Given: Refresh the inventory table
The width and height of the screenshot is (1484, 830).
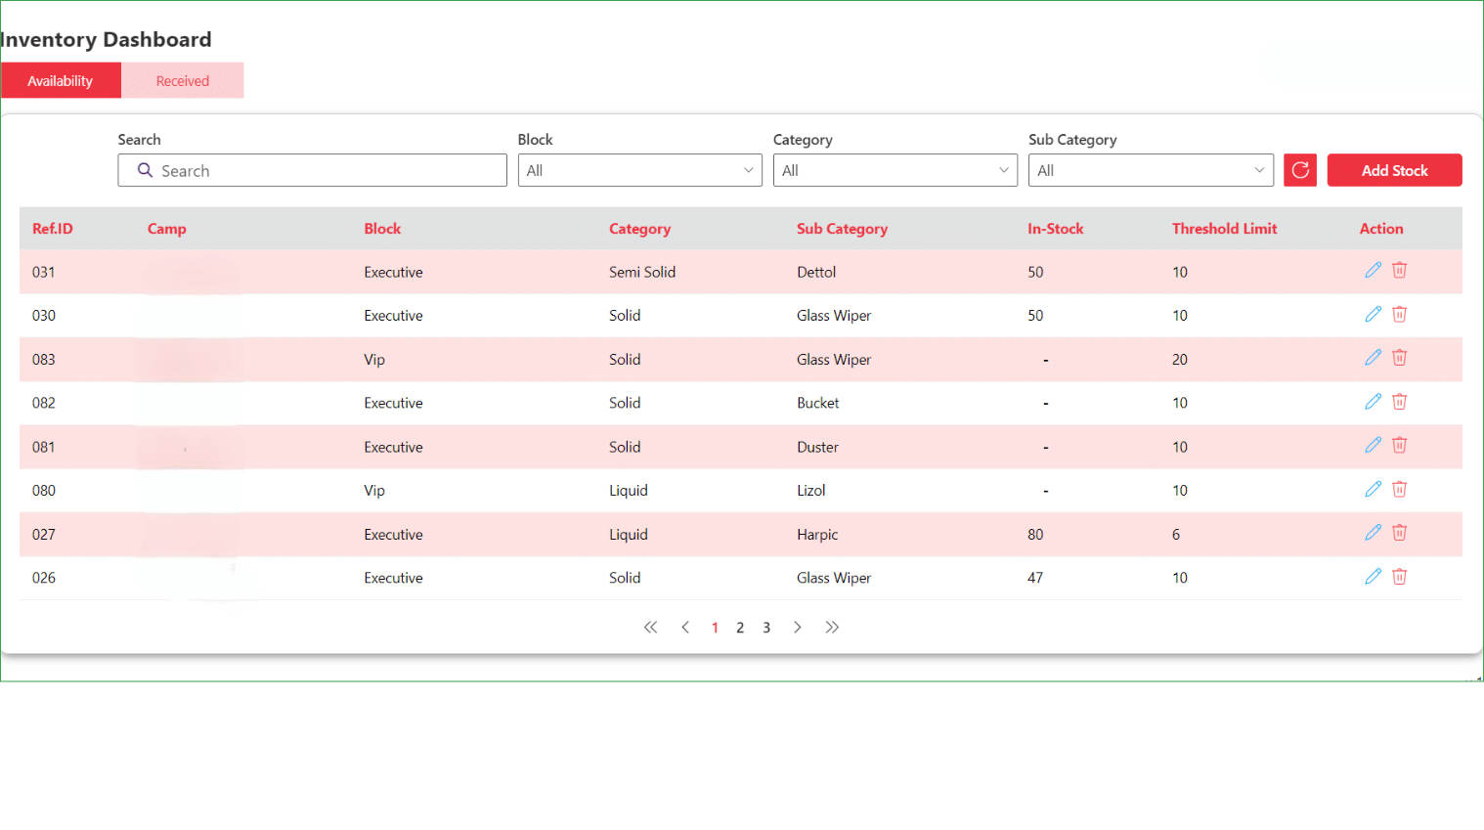Looking at the screenshot, I should point(1300,169).
